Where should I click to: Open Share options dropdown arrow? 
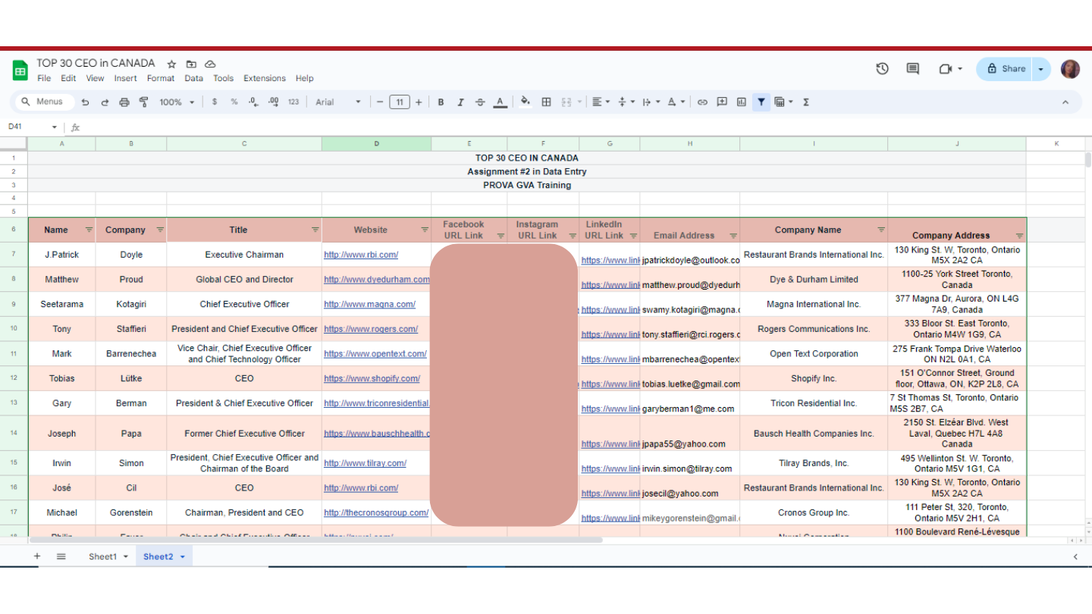tap(1041, 69)
